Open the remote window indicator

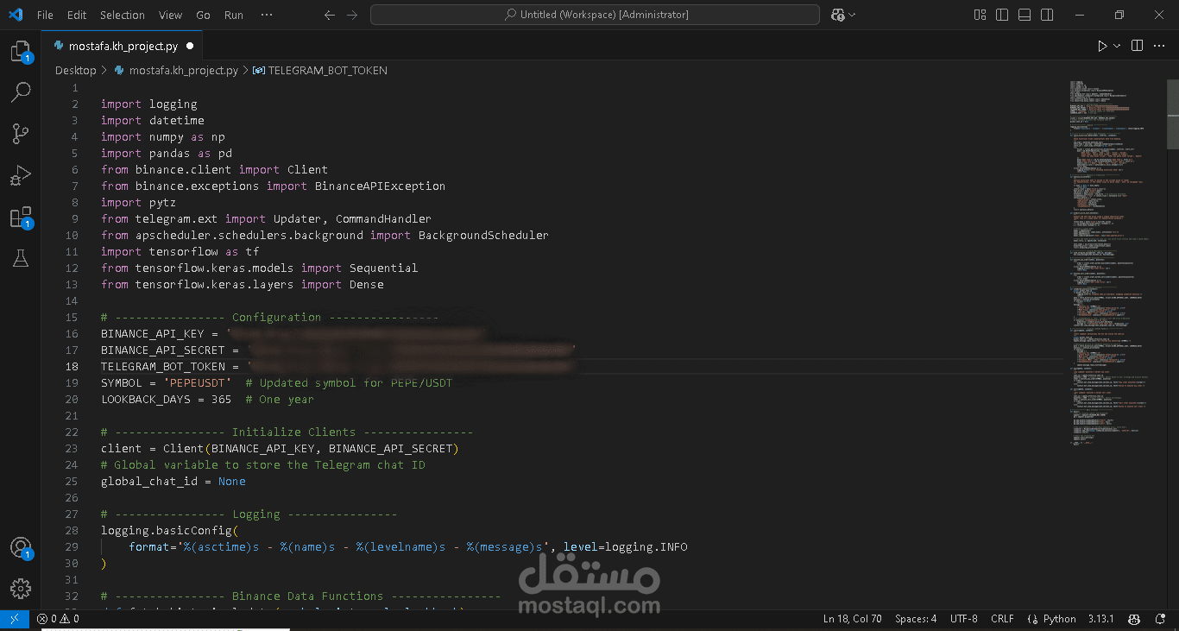coord(14,619)
